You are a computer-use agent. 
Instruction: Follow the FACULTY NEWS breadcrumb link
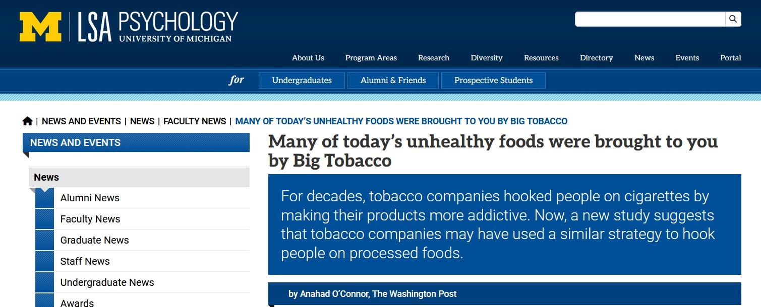195,121
